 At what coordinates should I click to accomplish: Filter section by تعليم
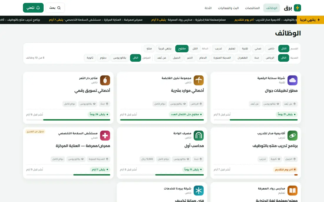(x=232, y=49)
